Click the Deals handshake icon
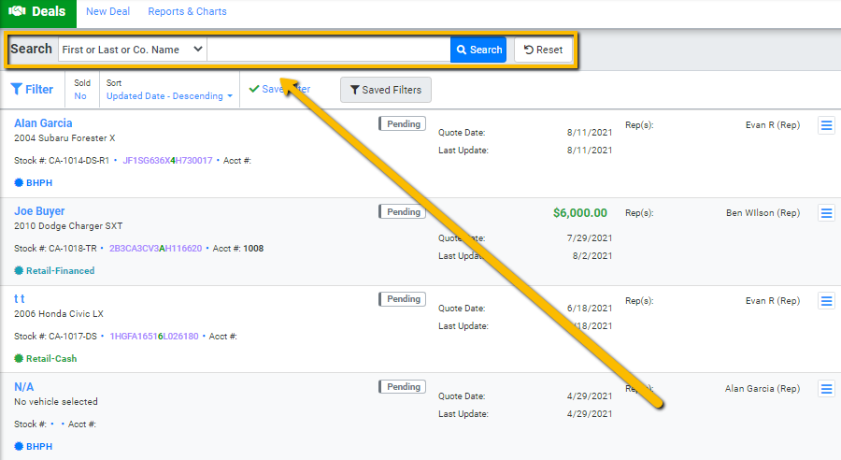Viewport: 841px width, 460px height. (x=17, y=12)
